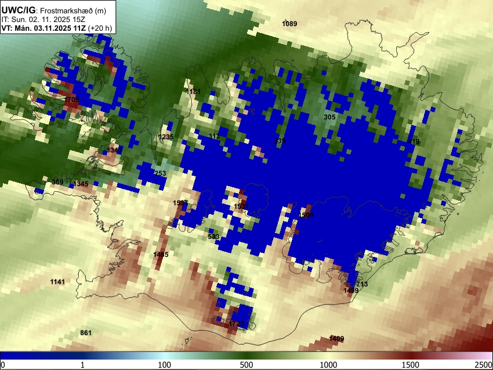The image size is (493, 370).
Task: Click the 305 value label on the map
Action: 329,117
